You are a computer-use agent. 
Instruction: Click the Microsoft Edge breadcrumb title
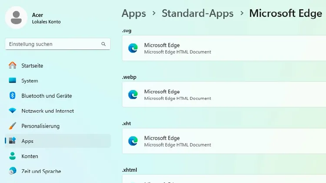coord(286,13)
